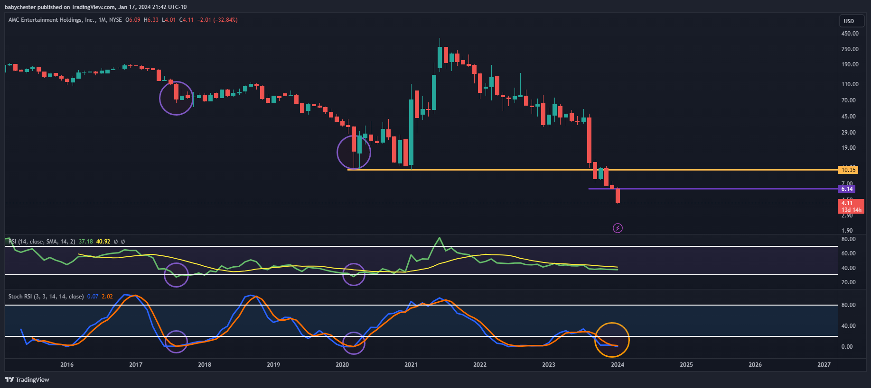This screenshot has height=388, width=871.
Task: Click the 1.90 price scale value
Action: [x=847, y=231]
